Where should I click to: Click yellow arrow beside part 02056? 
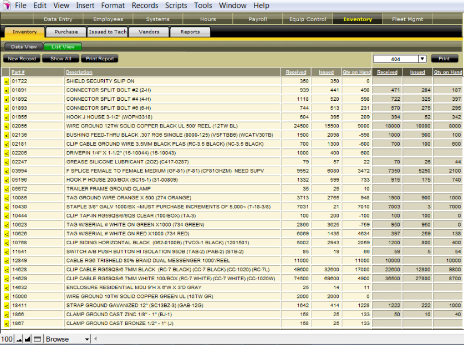[x=6, y=126]
